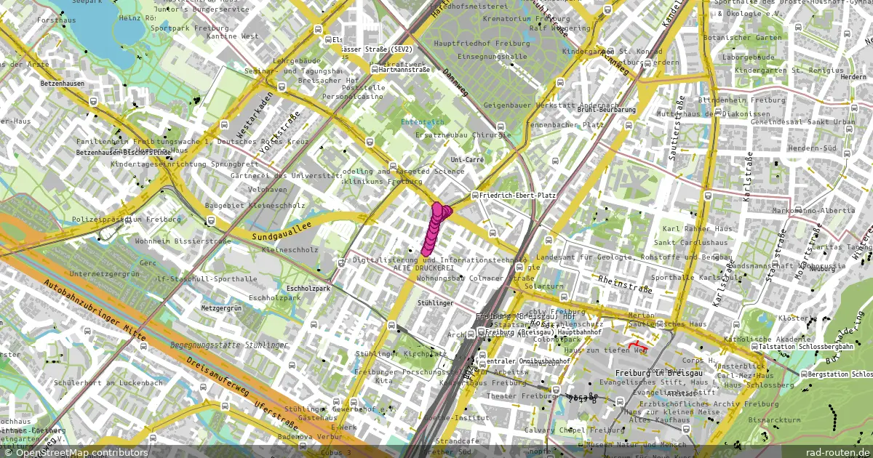The width and height of the screenshot is (873, 458).
Task: Open the rad-routen.de link
Action: coord(838,452)
